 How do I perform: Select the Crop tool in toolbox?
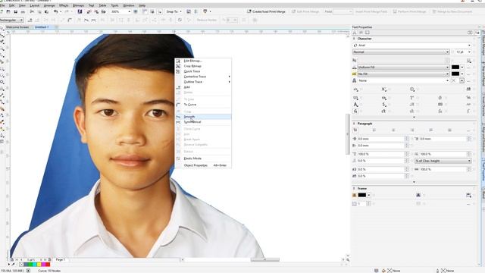2,42
